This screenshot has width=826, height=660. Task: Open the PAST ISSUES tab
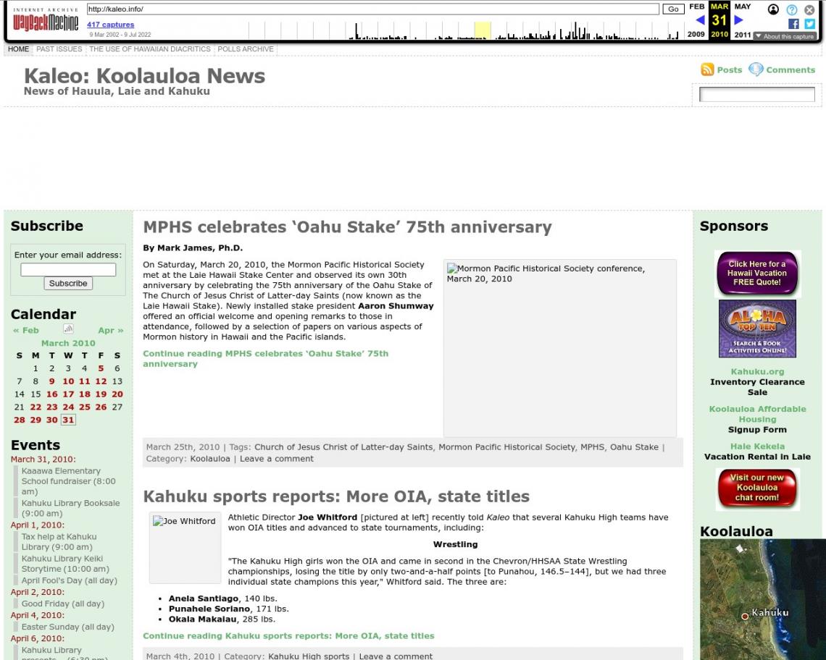coord(59,49)
